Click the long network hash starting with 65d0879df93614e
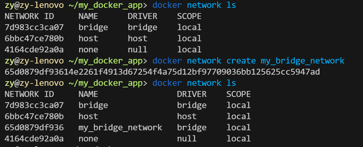This screenshot has width=363, height=147. click(x=162, y=72)
